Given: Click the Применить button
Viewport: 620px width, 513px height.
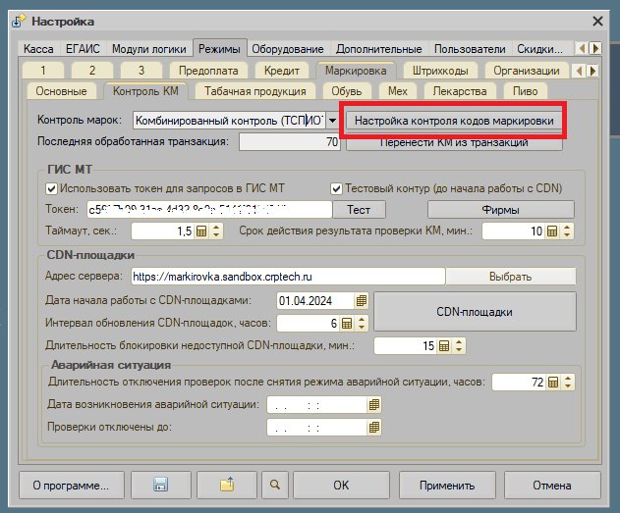Looking at the screenshot, I should 447,485.
